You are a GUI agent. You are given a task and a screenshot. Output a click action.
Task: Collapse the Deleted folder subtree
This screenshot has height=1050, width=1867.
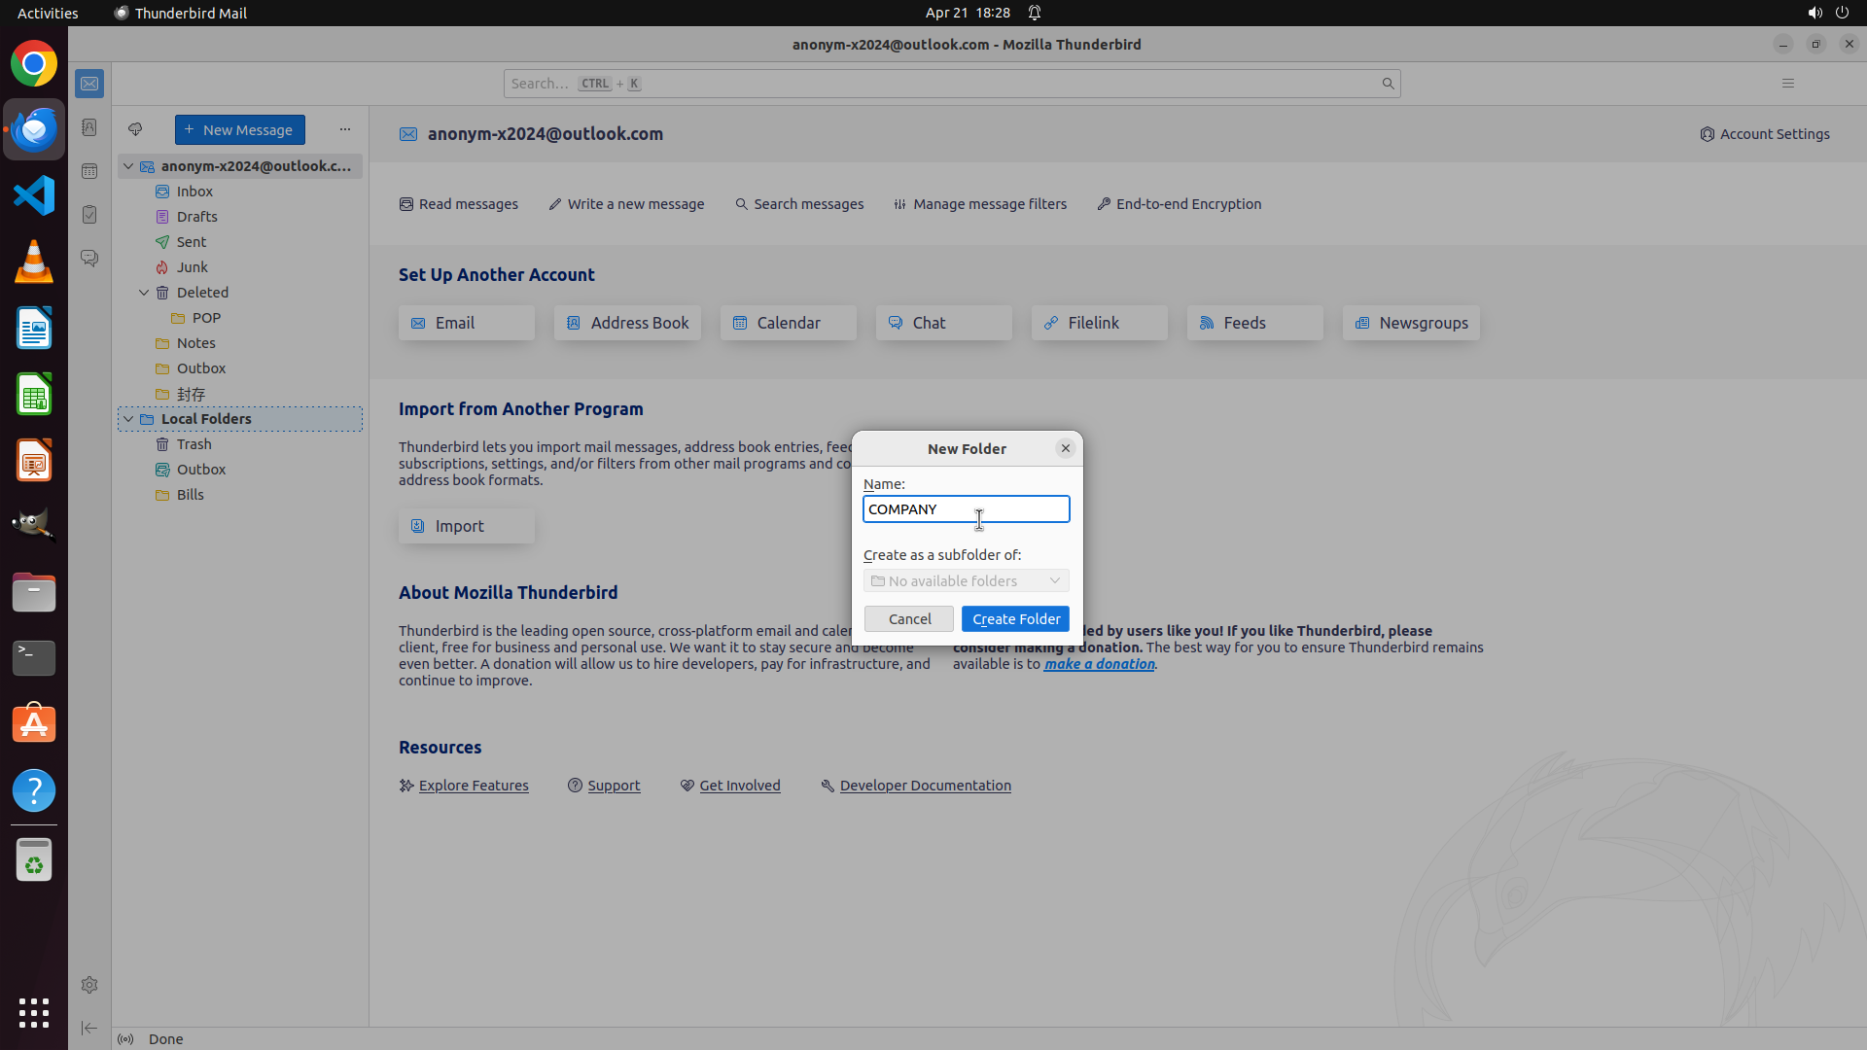144,293
